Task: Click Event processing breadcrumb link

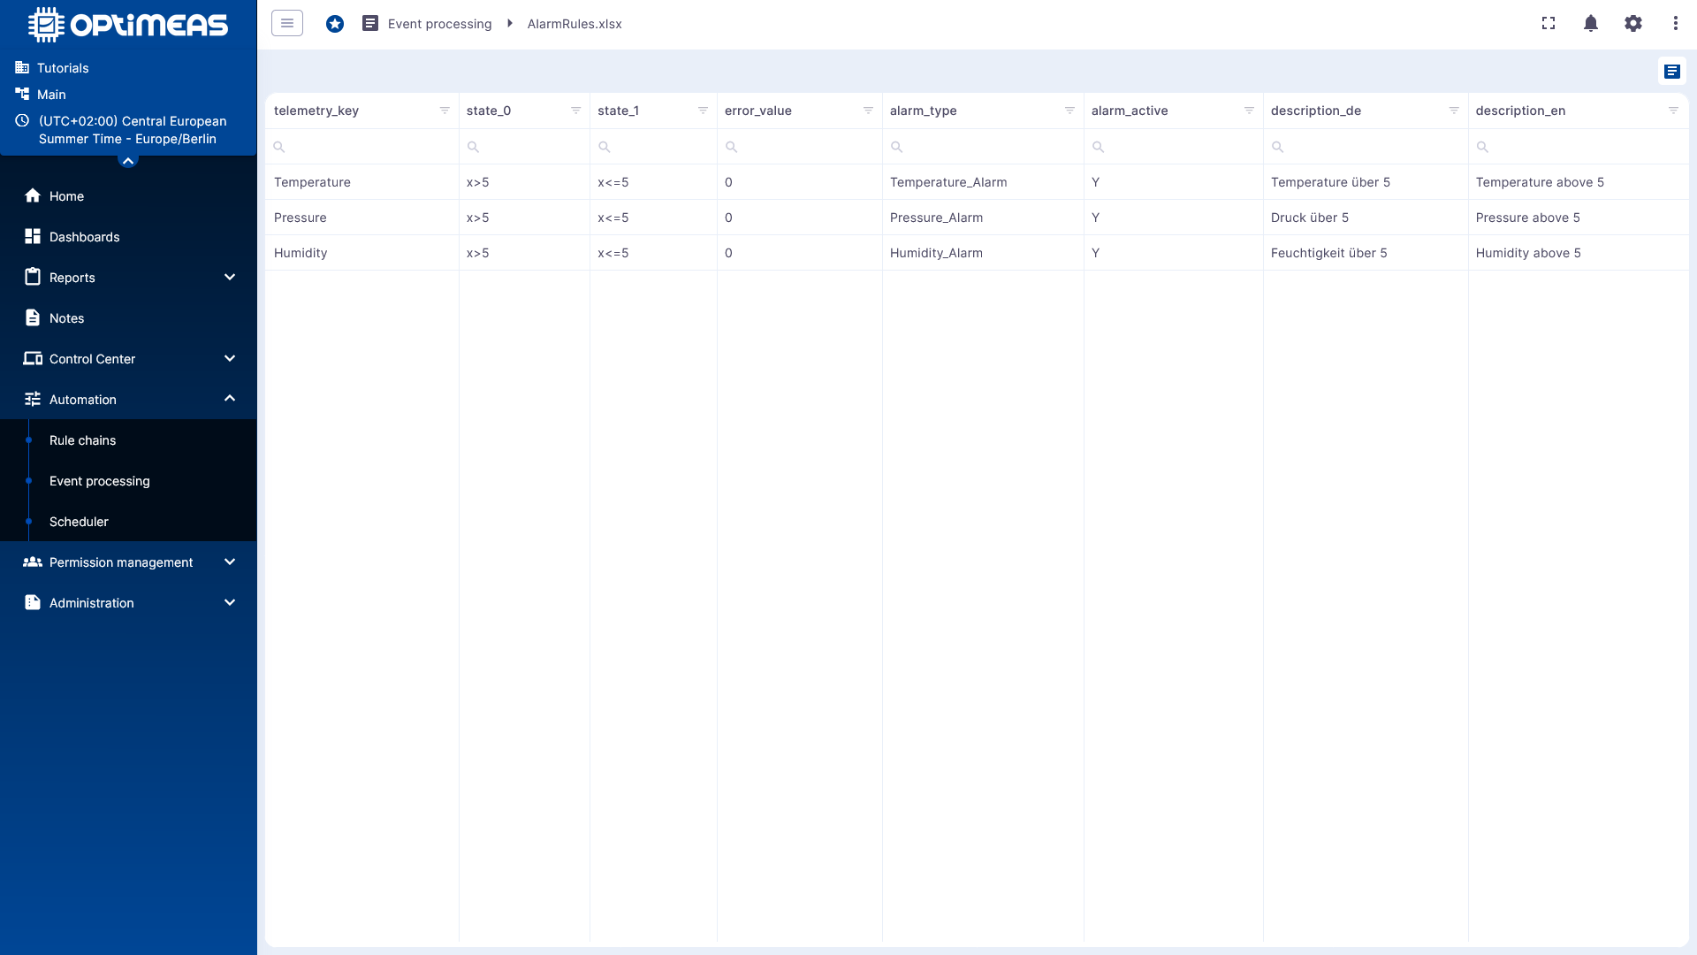Action: coord(439,24)
